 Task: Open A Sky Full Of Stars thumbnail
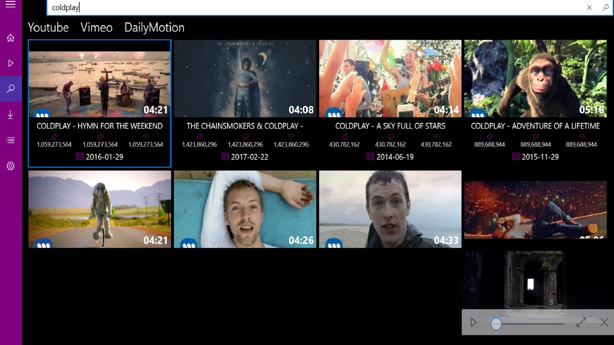pyautogui.click(x=390, y=78)
